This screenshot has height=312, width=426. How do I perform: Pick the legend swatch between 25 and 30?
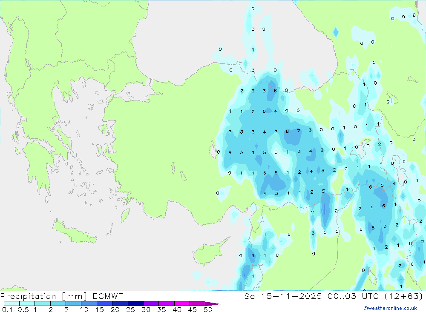(x=135, y=303)
